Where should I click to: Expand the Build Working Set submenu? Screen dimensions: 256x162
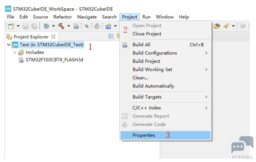coord(166,70)
